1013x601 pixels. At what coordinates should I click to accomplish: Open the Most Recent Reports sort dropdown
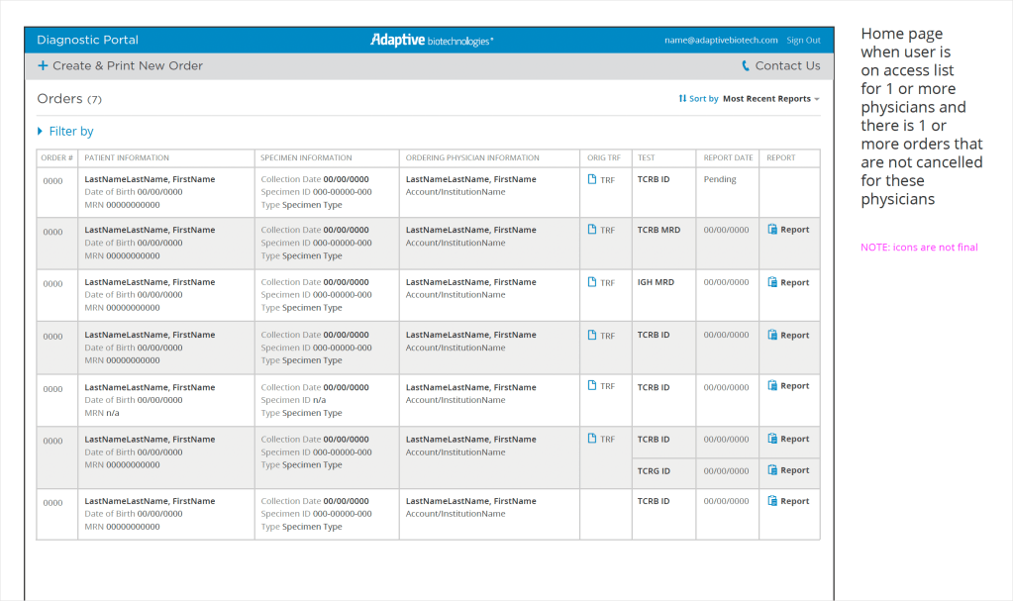pyautogui.click(x=766, y=99)
